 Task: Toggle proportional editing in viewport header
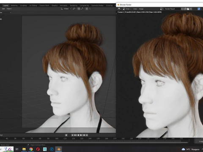pyautogui.click(x=87, y=9)
